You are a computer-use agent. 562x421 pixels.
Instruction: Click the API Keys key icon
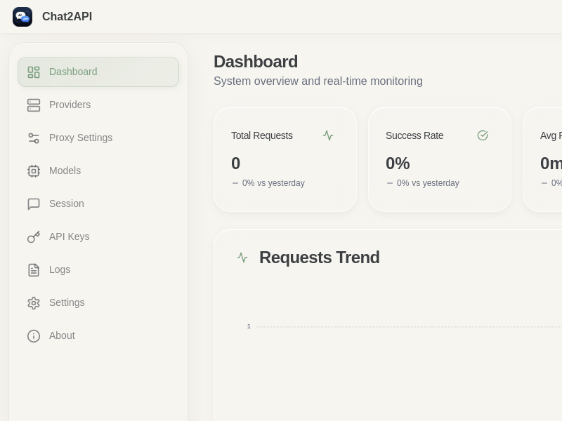click(x=34, y=236)
